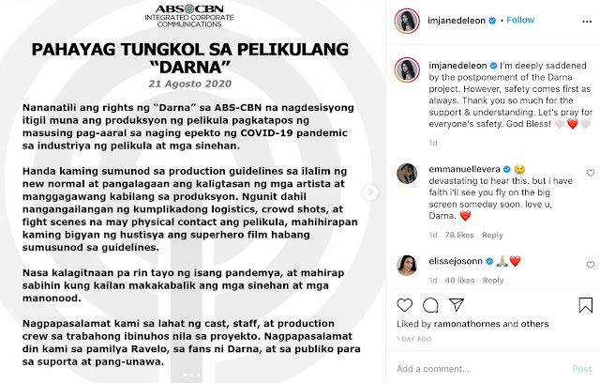Share post via paper plane icon

[x=457, y=305]
